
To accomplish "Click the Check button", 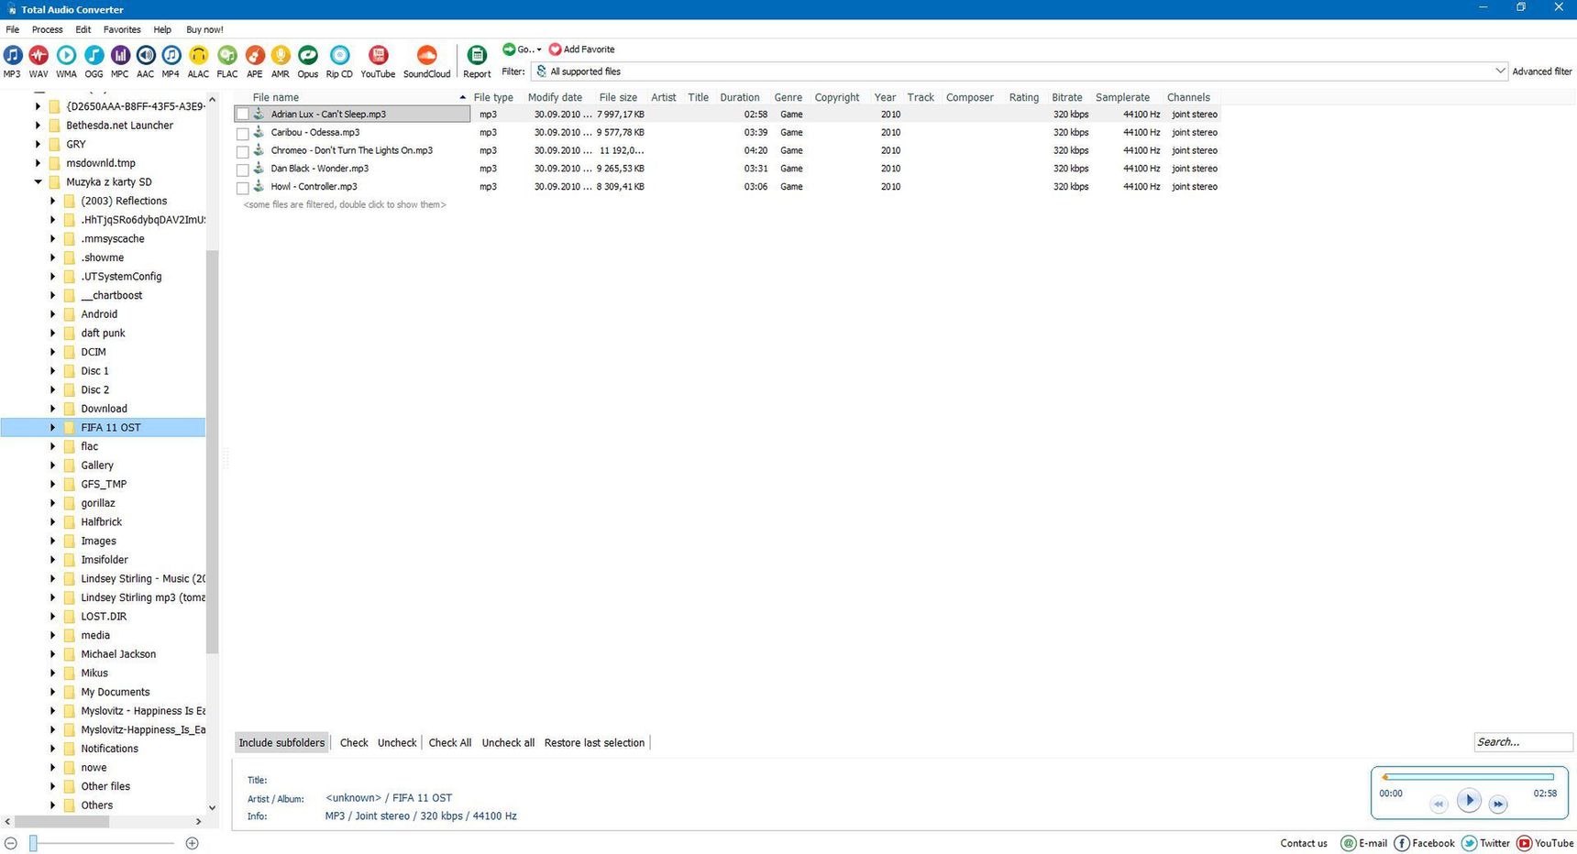I will [x=354, y=743].
